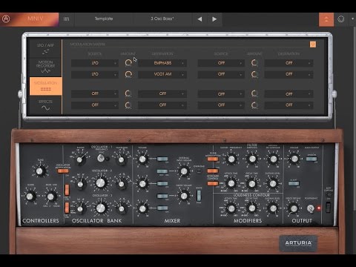Expand the top-right corner dropdown arrow
356x267 pixels.
tap(352, 19)
